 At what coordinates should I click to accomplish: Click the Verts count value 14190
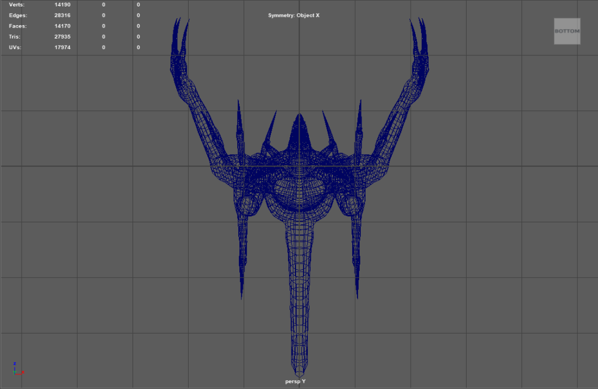click(x=62, y=5)
